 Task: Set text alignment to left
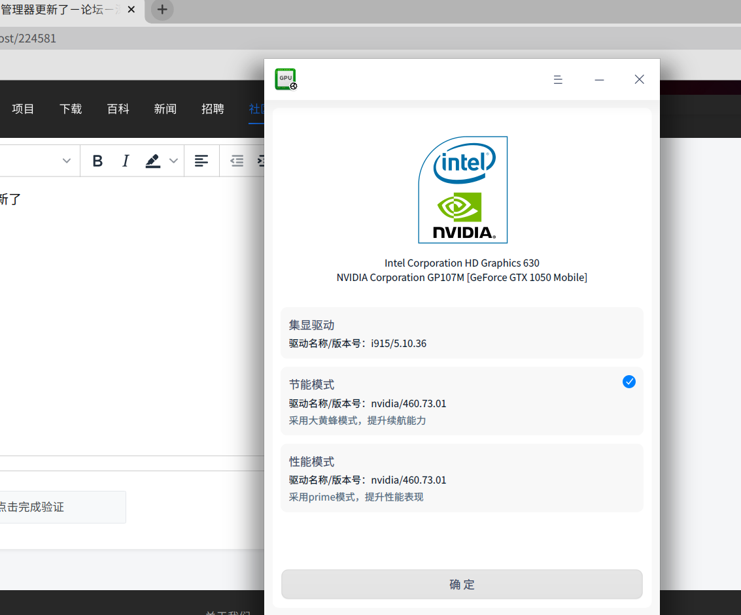coord(201,161)
